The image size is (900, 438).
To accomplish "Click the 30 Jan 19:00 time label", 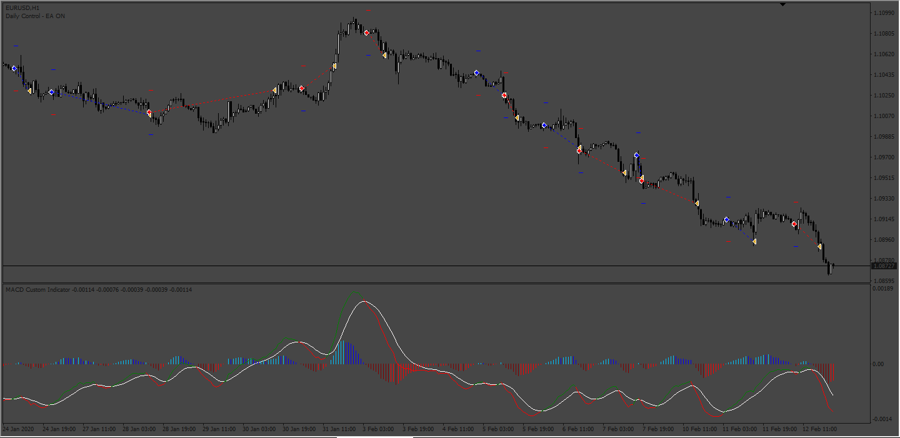I will pyautogui.click(x=299, y=430).
